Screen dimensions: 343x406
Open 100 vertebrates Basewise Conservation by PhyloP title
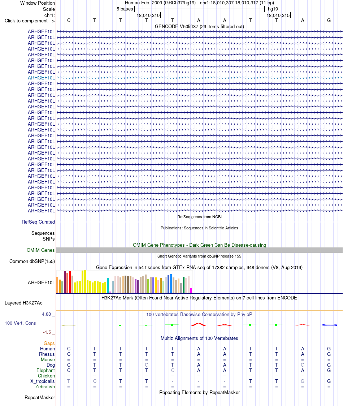click(199, 314)
